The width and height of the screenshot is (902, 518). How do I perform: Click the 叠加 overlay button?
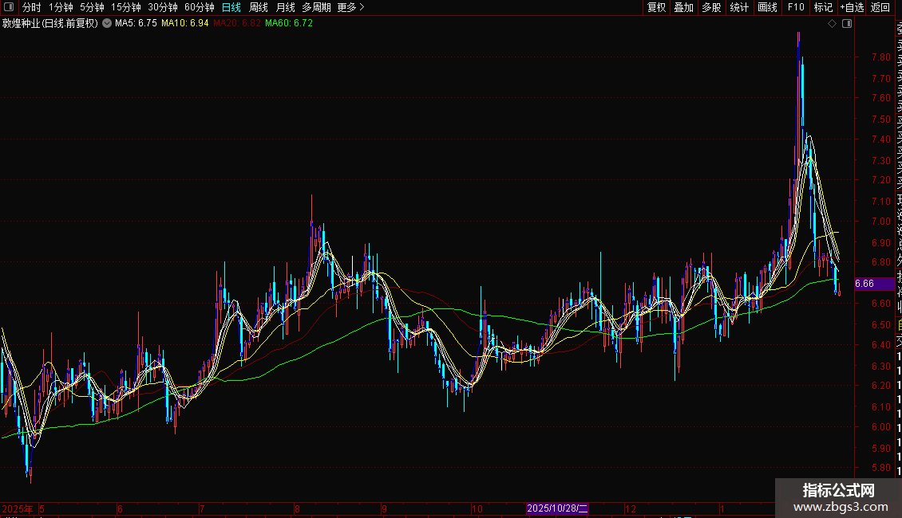coord(684,7)
